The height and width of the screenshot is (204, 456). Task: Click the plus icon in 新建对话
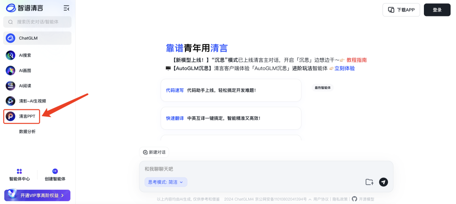click(145, 152)
